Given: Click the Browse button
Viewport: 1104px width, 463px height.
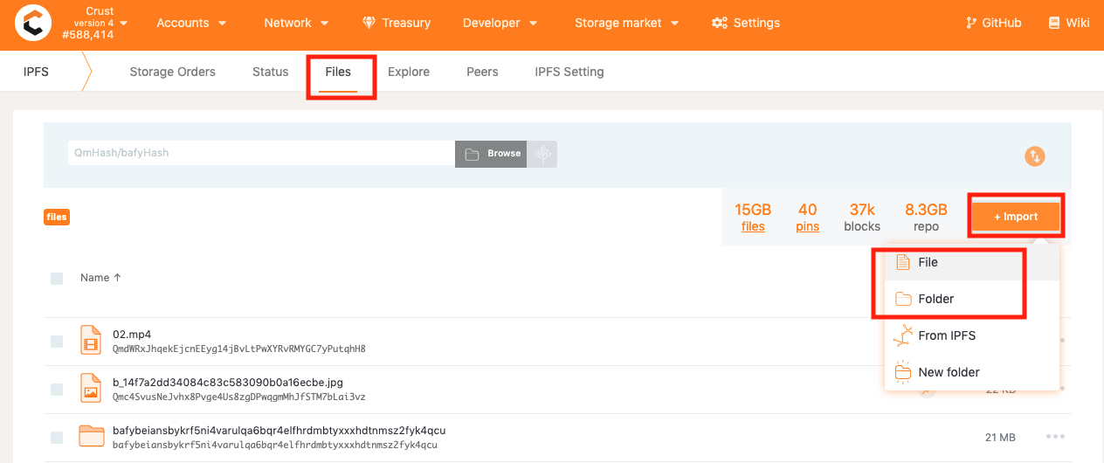Looking at the screenshot, I should (x=491, y=153).
